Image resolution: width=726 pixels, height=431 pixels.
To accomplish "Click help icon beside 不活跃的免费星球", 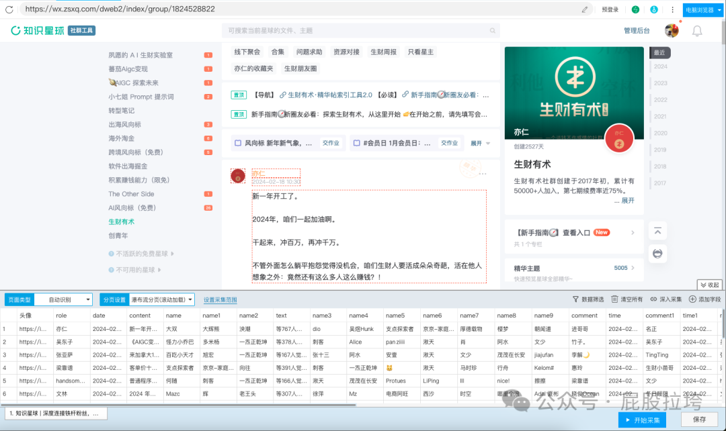I will [x=111, y=253].
